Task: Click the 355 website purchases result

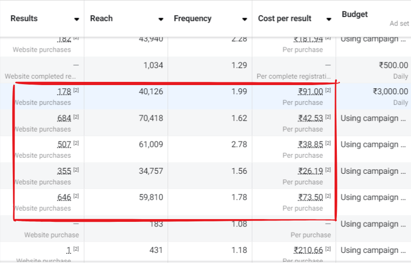Action: tap(64, 172)
